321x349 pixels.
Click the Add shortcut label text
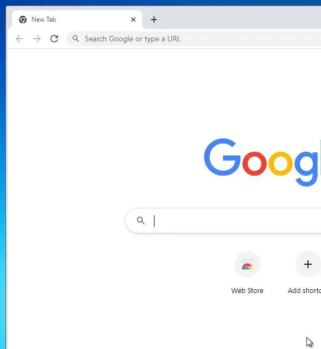[304, 291]
